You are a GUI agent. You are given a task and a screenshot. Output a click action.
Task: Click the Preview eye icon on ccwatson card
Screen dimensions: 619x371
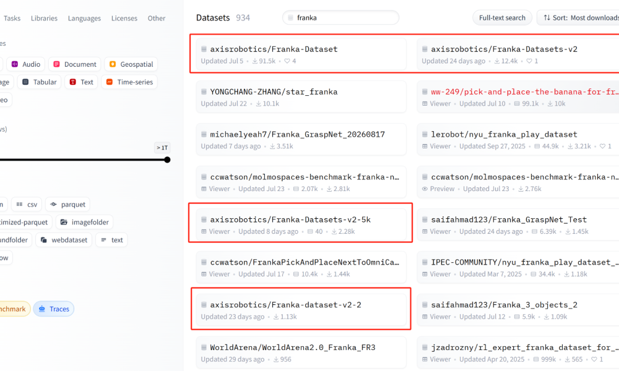pyautogui.click(x=425, y=189)
